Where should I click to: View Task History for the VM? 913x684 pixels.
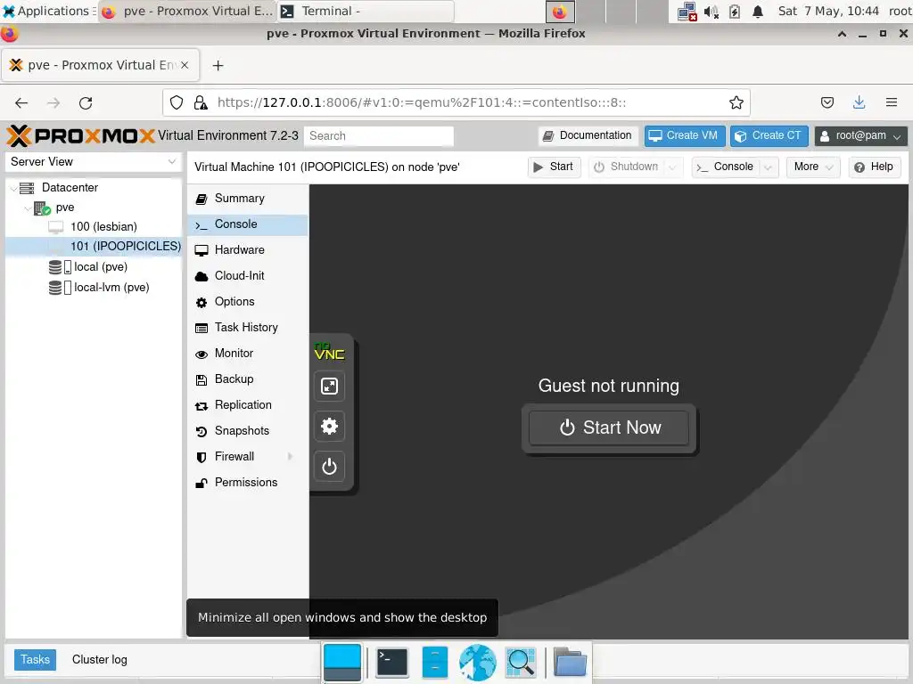248,328
